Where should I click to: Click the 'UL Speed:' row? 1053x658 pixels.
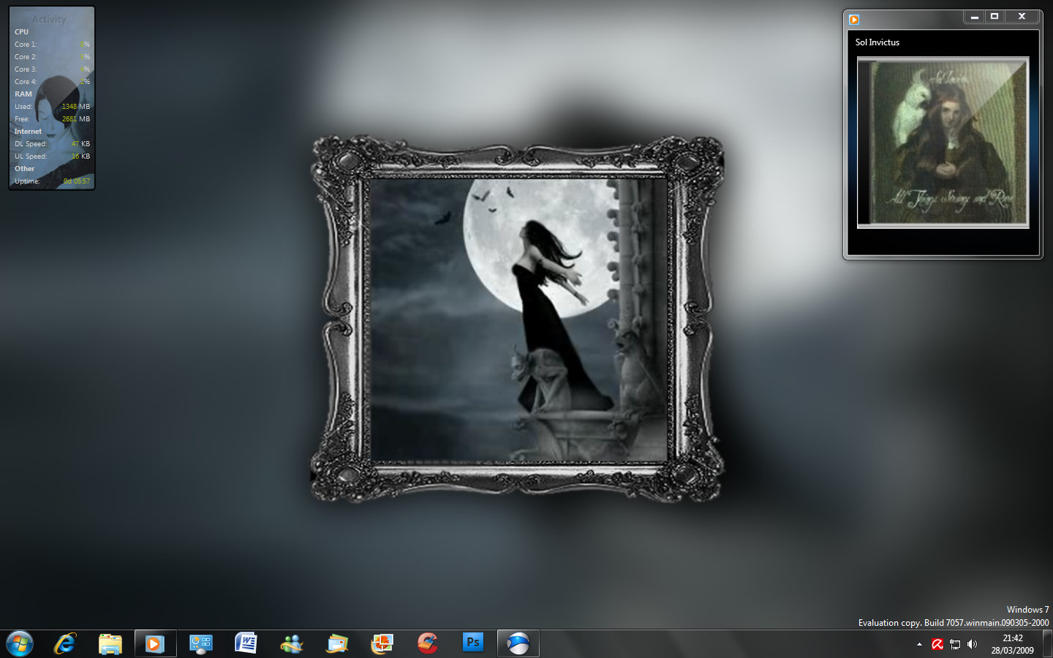point(52,156)
